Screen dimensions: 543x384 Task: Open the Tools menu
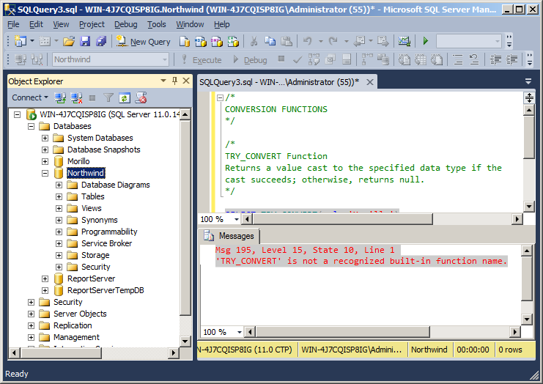click(157, 24)
